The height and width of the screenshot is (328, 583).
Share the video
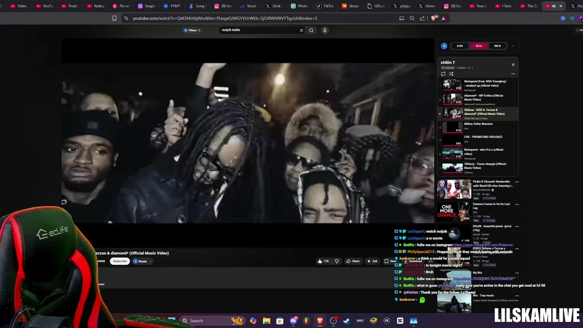click(353, 261)
